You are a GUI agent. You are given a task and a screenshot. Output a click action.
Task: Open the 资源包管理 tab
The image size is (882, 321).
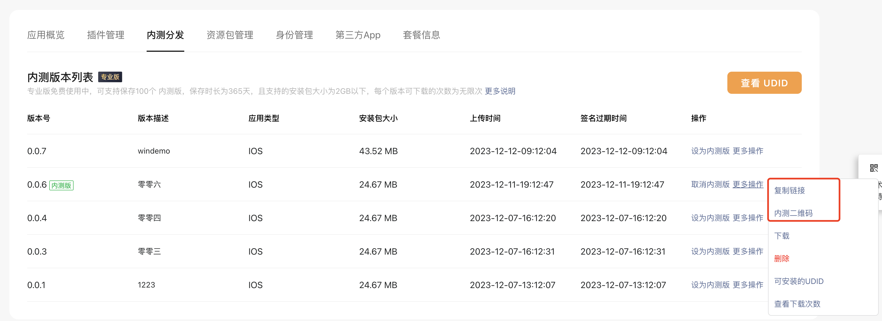[230, 35]
